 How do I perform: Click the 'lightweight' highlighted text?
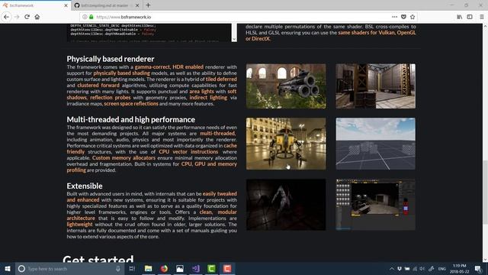tap(79, 224)
